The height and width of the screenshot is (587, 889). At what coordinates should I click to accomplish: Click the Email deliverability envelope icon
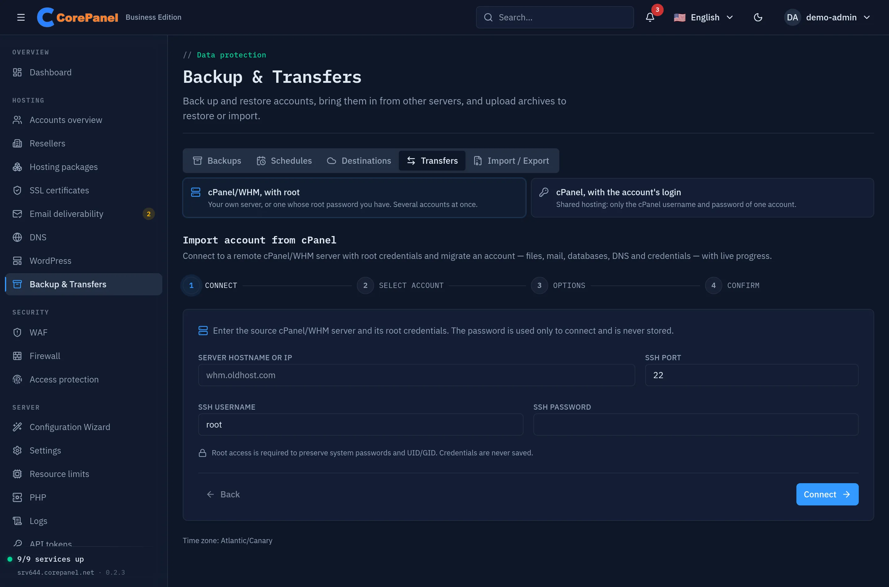pyautogui.click(x=17, y=214)
